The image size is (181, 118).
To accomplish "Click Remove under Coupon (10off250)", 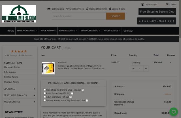I will point(119,105).
